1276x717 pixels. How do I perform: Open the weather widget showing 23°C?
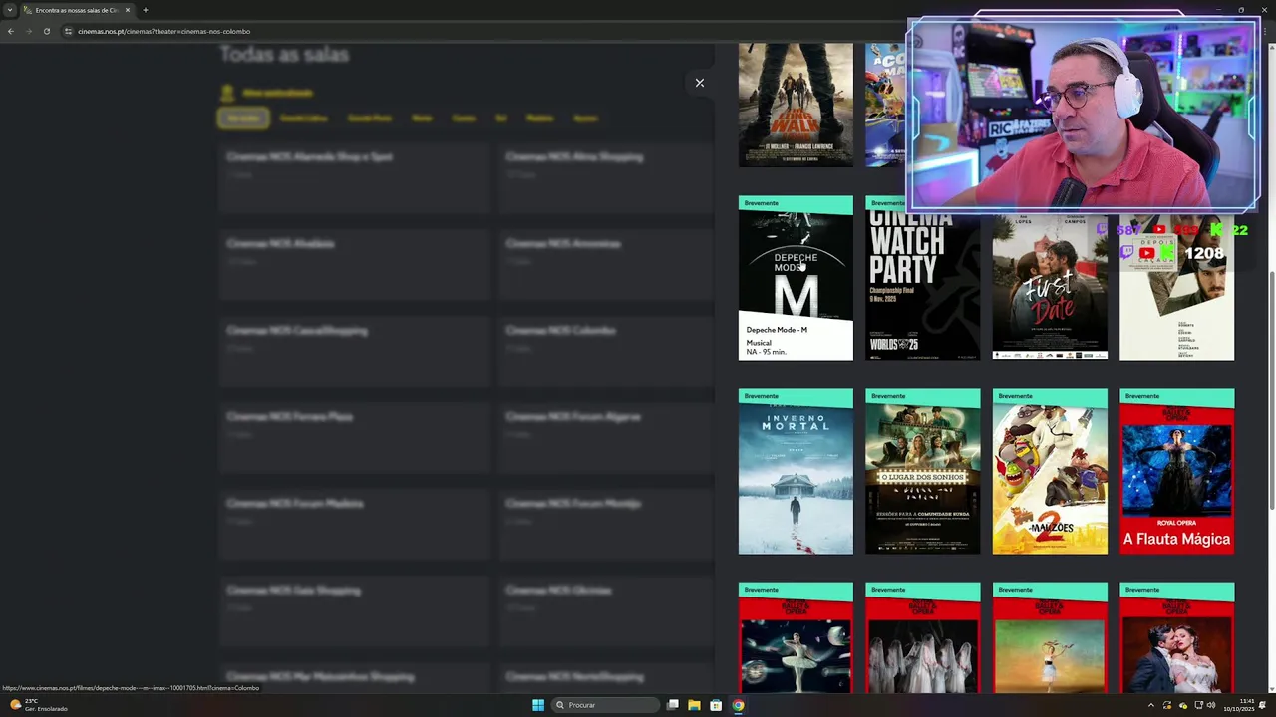click(40, 705)
